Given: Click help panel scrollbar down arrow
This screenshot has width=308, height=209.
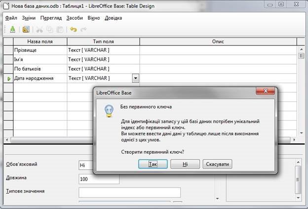Looking at the screenshot, I should [298, 198].
